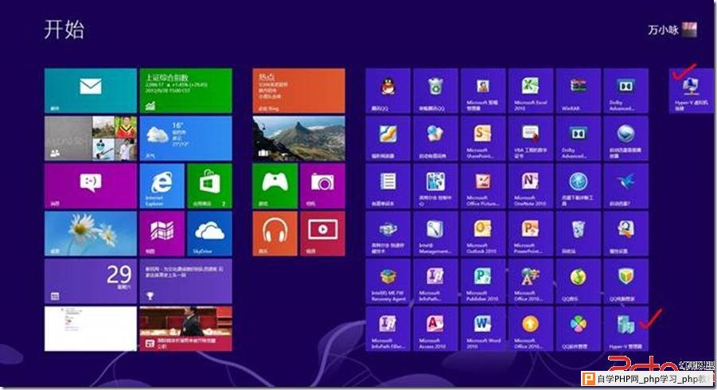This screenshot has width=717, height=390.
Task: Open Intel Management tile with key icon
Action: coord(435,233)
